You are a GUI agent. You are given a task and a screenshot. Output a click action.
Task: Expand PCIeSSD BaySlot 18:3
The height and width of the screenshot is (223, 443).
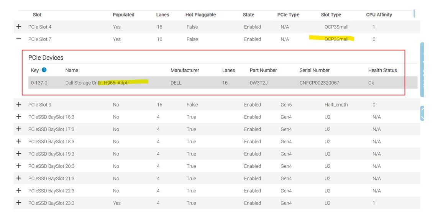18,141
